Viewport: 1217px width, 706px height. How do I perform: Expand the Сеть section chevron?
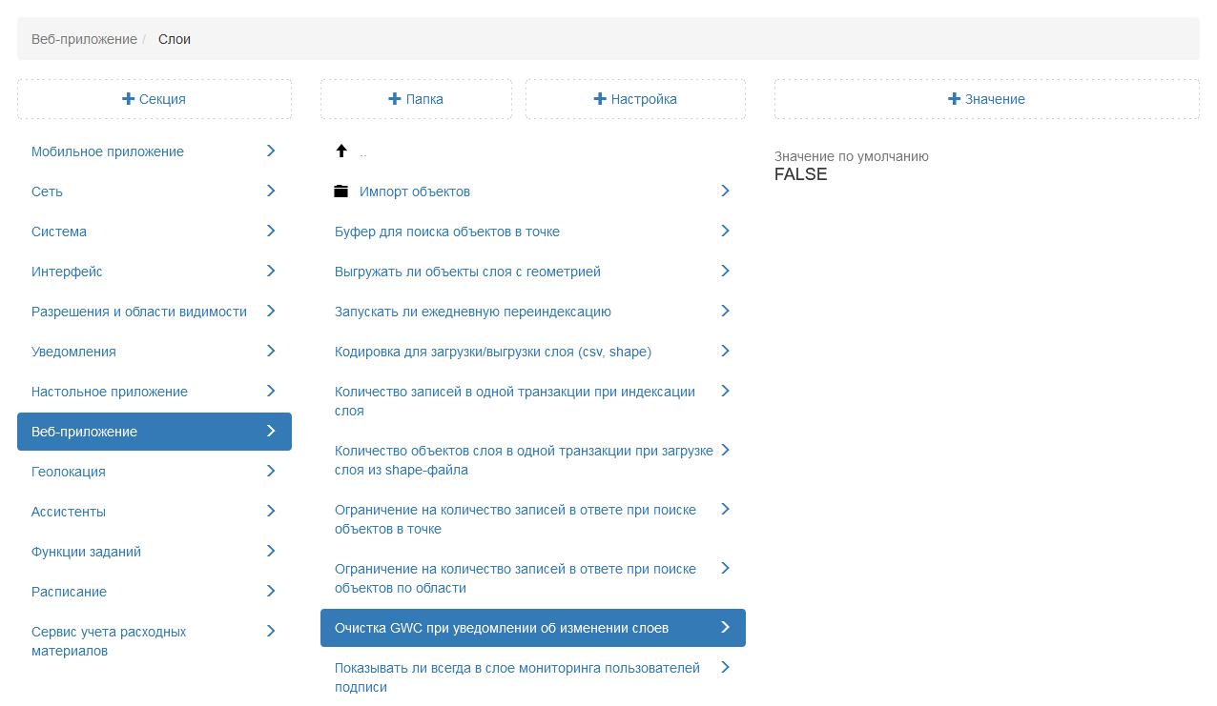271,191
